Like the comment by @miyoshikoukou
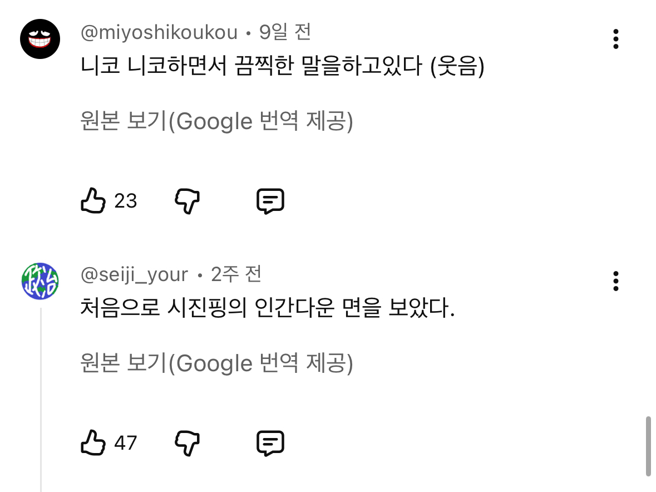 [93, 200]
